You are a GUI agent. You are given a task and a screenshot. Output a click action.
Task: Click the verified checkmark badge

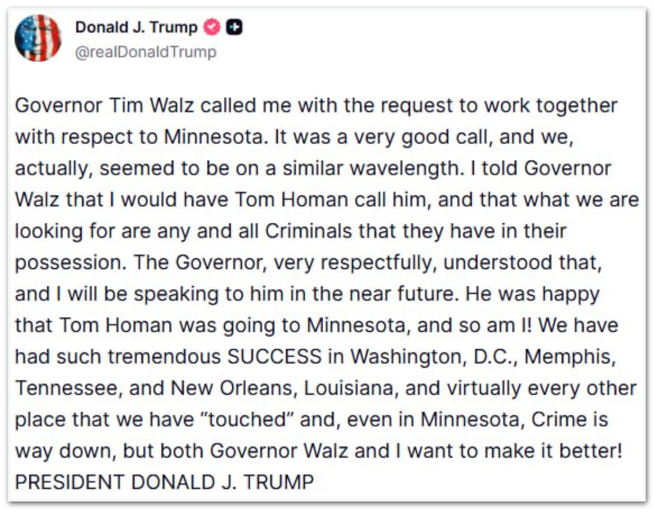[x=213, y=27]
